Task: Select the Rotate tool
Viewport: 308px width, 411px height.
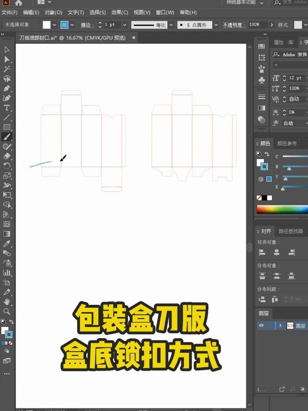Action: pyautogui.click(x=7, y=166)
